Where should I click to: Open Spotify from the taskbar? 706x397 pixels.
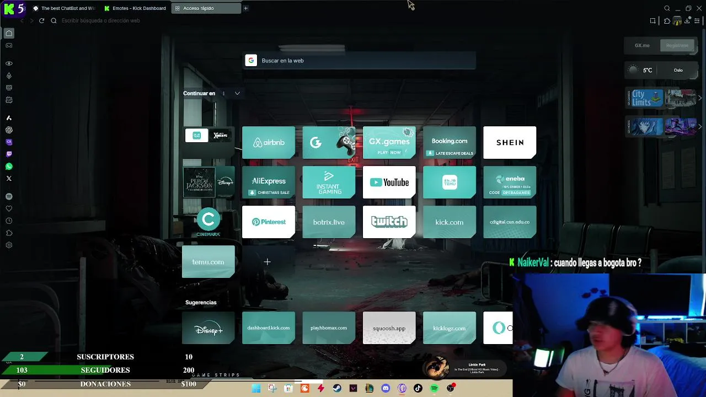tap(434, 388)
